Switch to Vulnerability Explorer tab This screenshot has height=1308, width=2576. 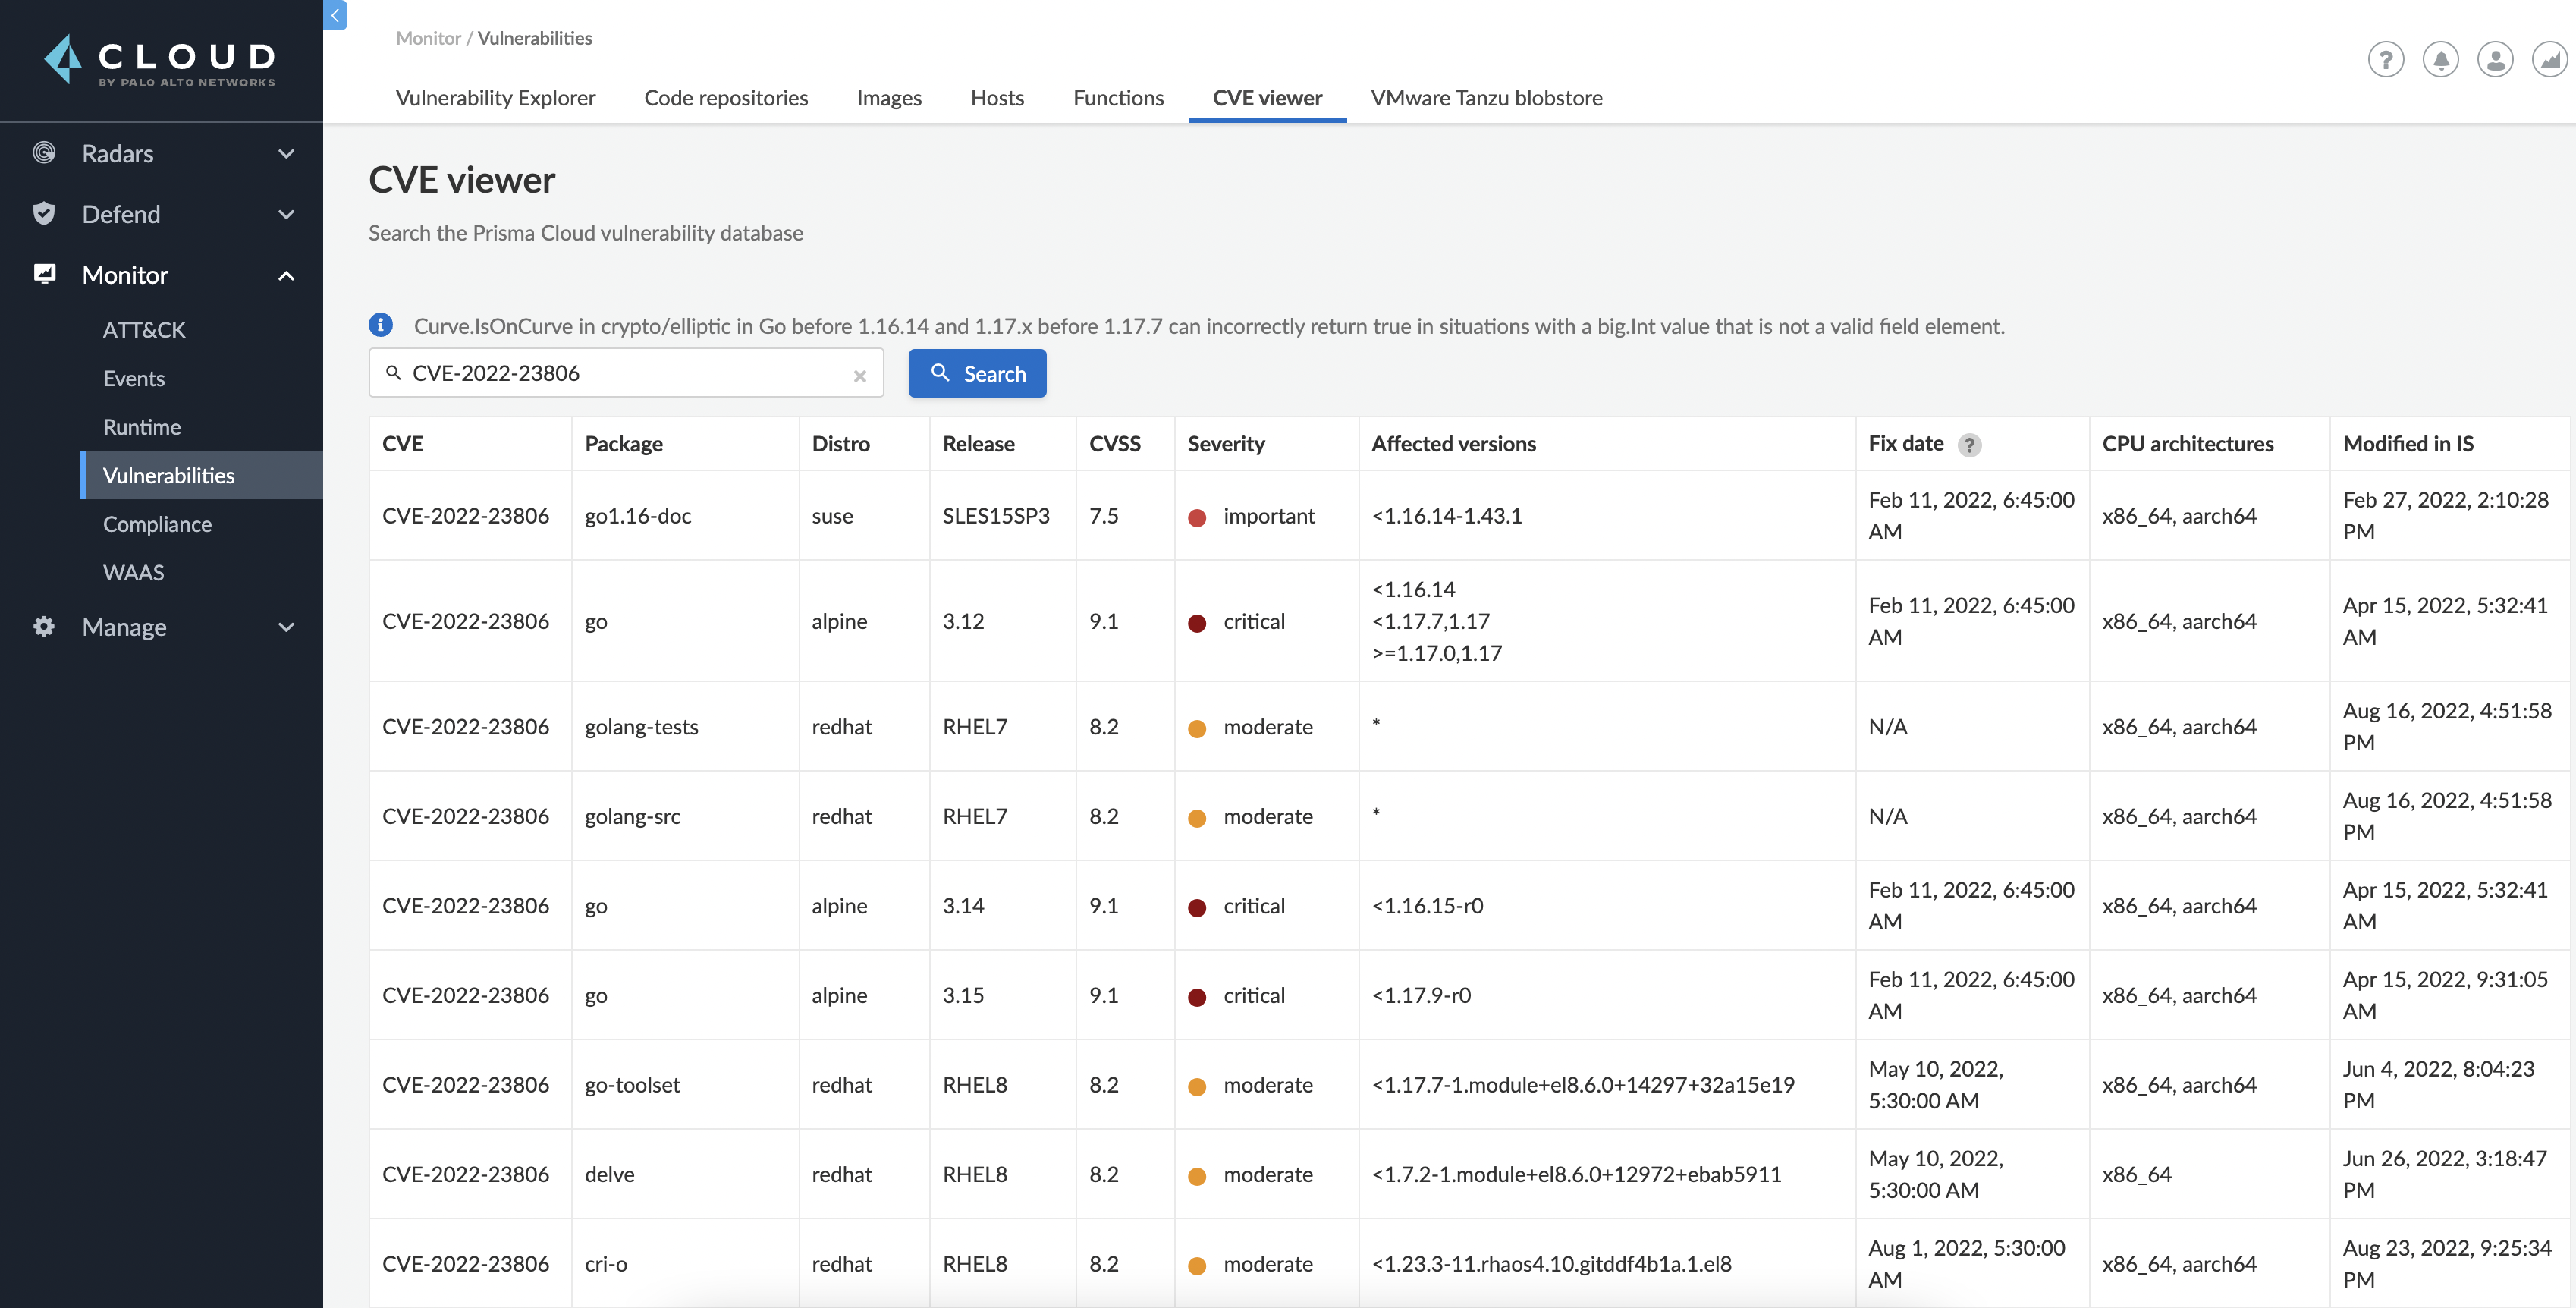(495, 98)
